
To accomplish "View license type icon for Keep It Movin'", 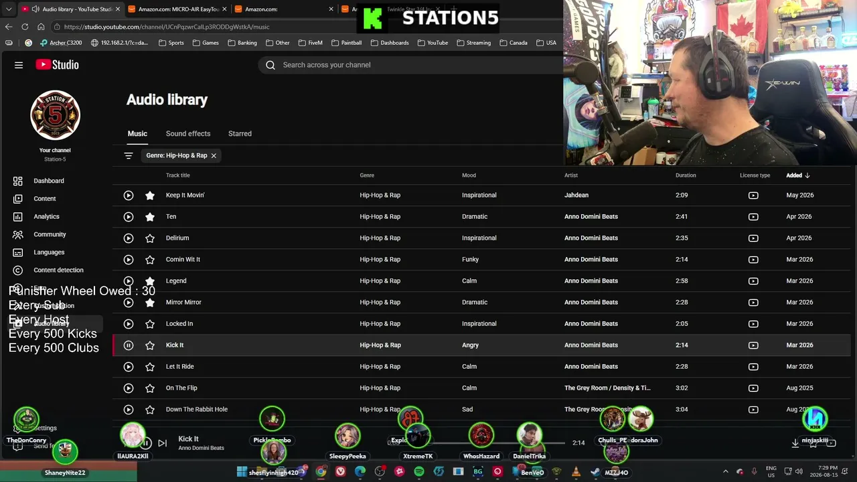I will point(753,195).
